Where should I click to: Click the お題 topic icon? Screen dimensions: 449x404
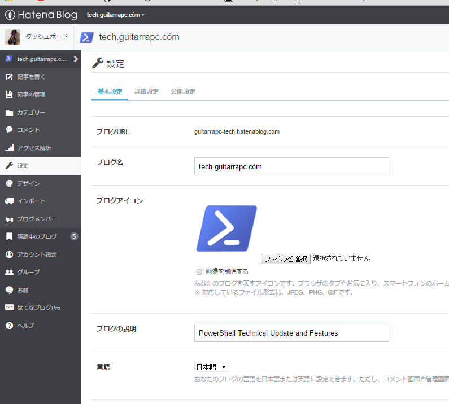pyautogui.click(x=9, y=290)
